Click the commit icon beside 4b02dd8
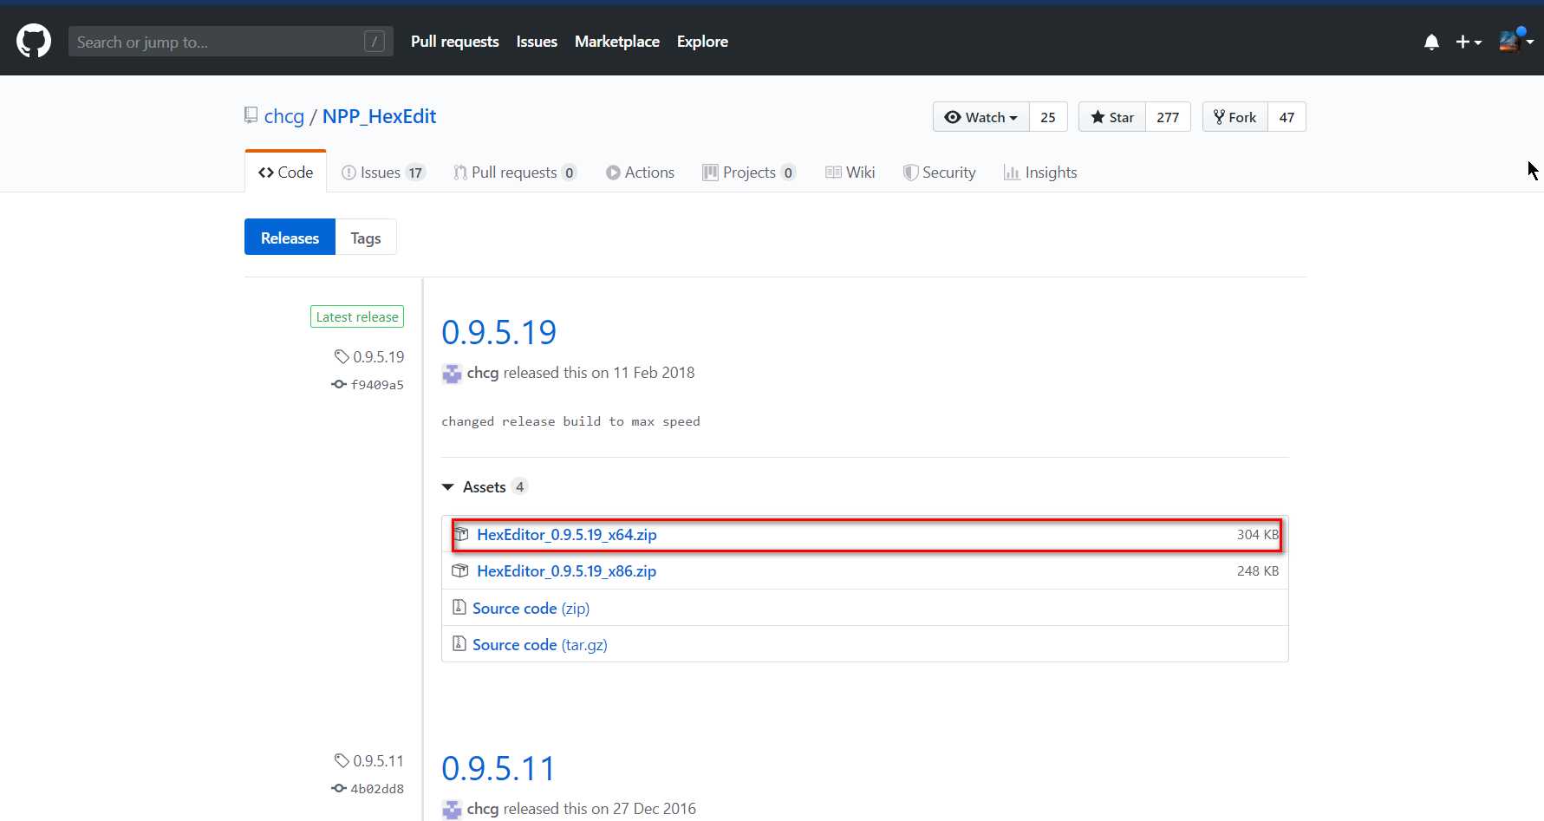 (339, 788)
